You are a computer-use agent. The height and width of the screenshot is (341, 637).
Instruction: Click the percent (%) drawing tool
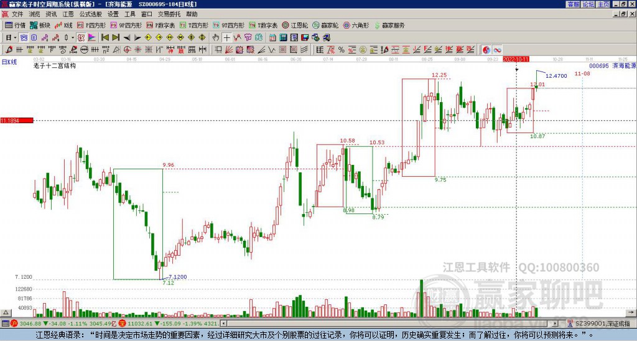point(342,50)
